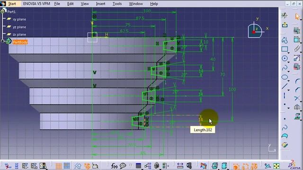Click the Design Table icon
Screen dimensions: 303x170
(x=138, y=166)
